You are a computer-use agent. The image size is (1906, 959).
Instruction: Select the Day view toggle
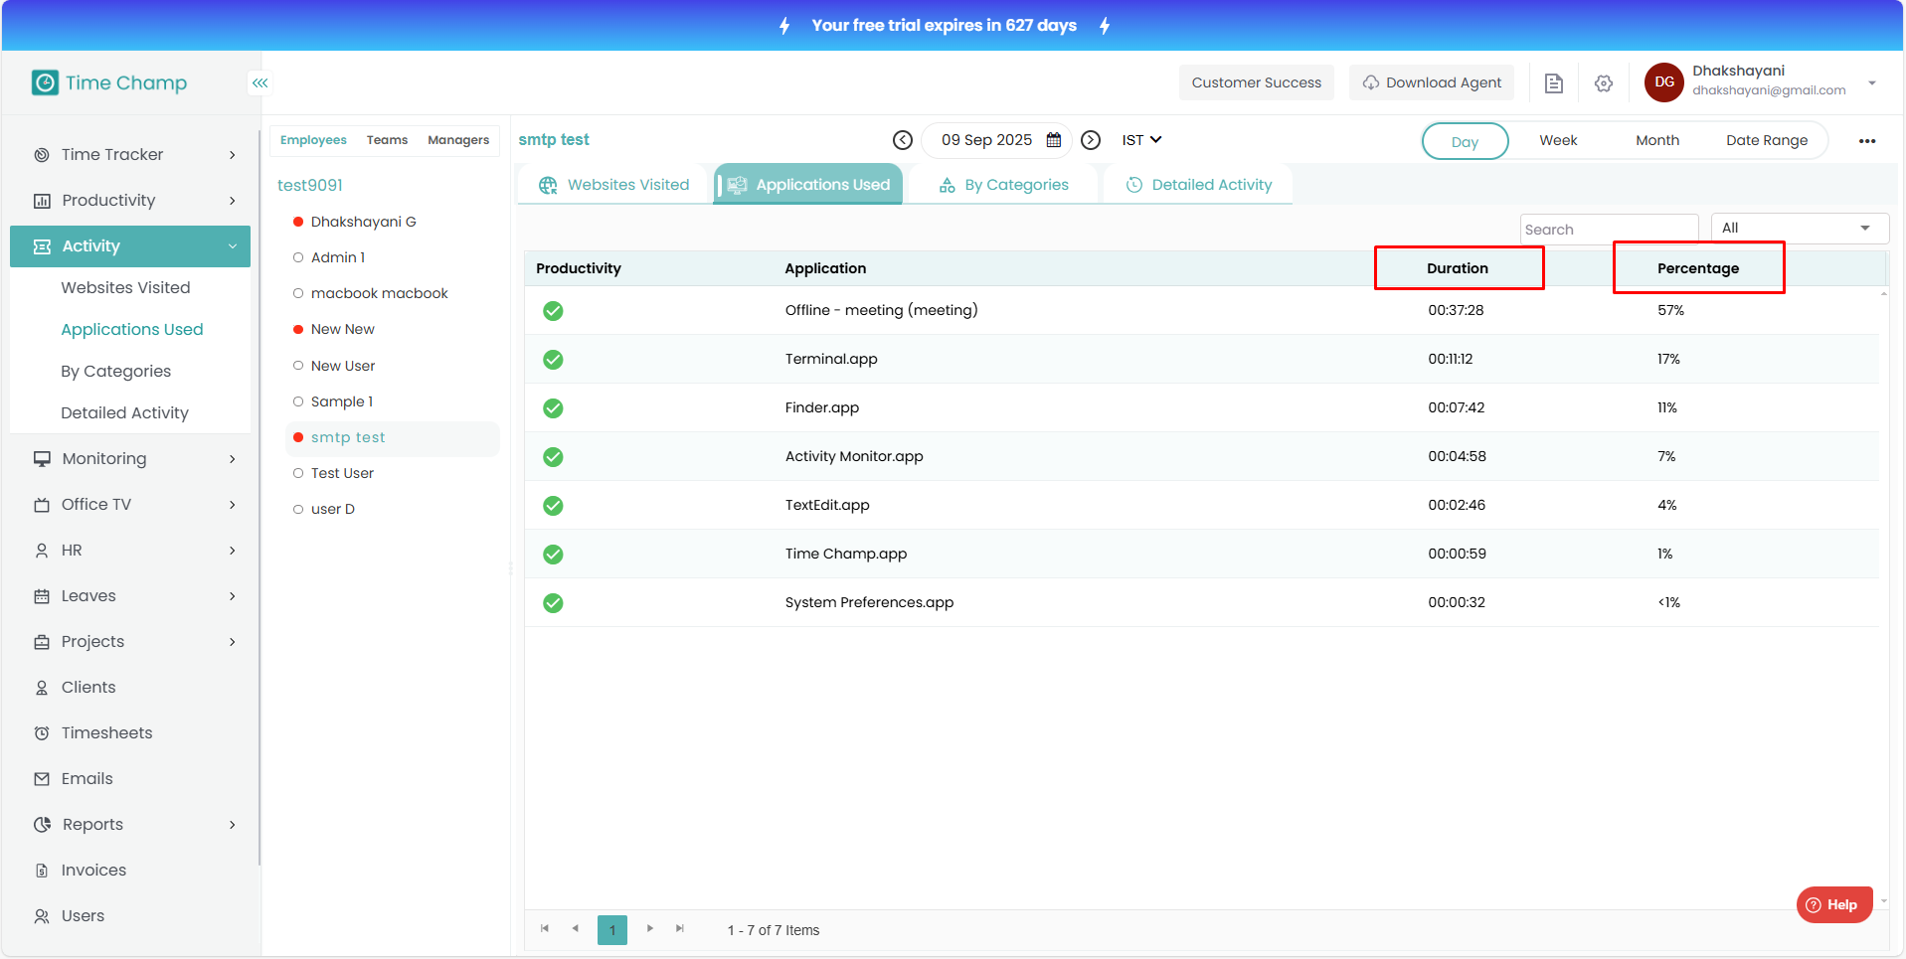tap(1465, 141)
